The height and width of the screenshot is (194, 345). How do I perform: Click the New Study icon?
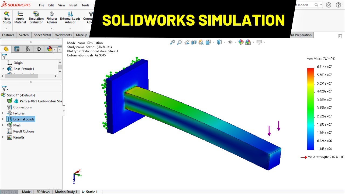coord(7,14)
